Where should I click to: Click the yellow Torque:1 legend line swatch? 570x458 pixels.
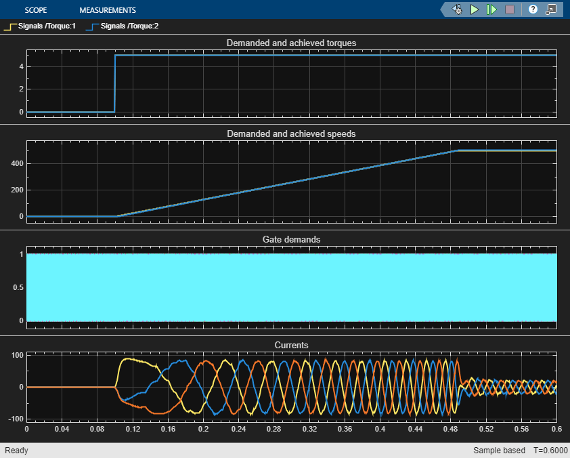(x=9, y=26)
